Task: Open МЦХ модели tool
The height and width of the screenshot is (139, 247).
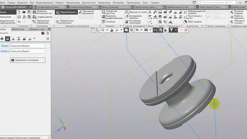Action: point(193,22)
